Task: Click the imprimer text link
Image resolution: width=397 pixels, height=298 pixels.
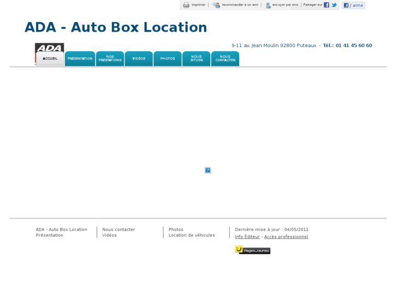Action: pos(198,5)
